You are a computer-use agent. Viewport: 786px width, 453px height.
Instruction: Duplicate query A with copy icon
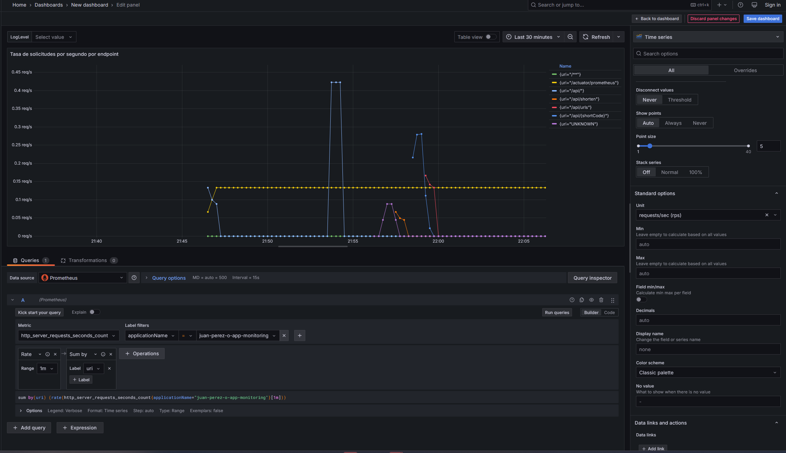pos(582,300)
